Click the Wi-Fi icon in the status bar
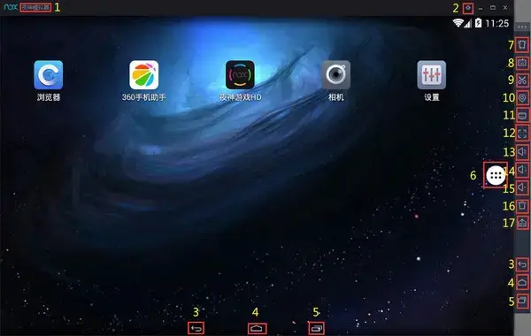The height and width of the screenshot is (336, 531). coord(458,23)
